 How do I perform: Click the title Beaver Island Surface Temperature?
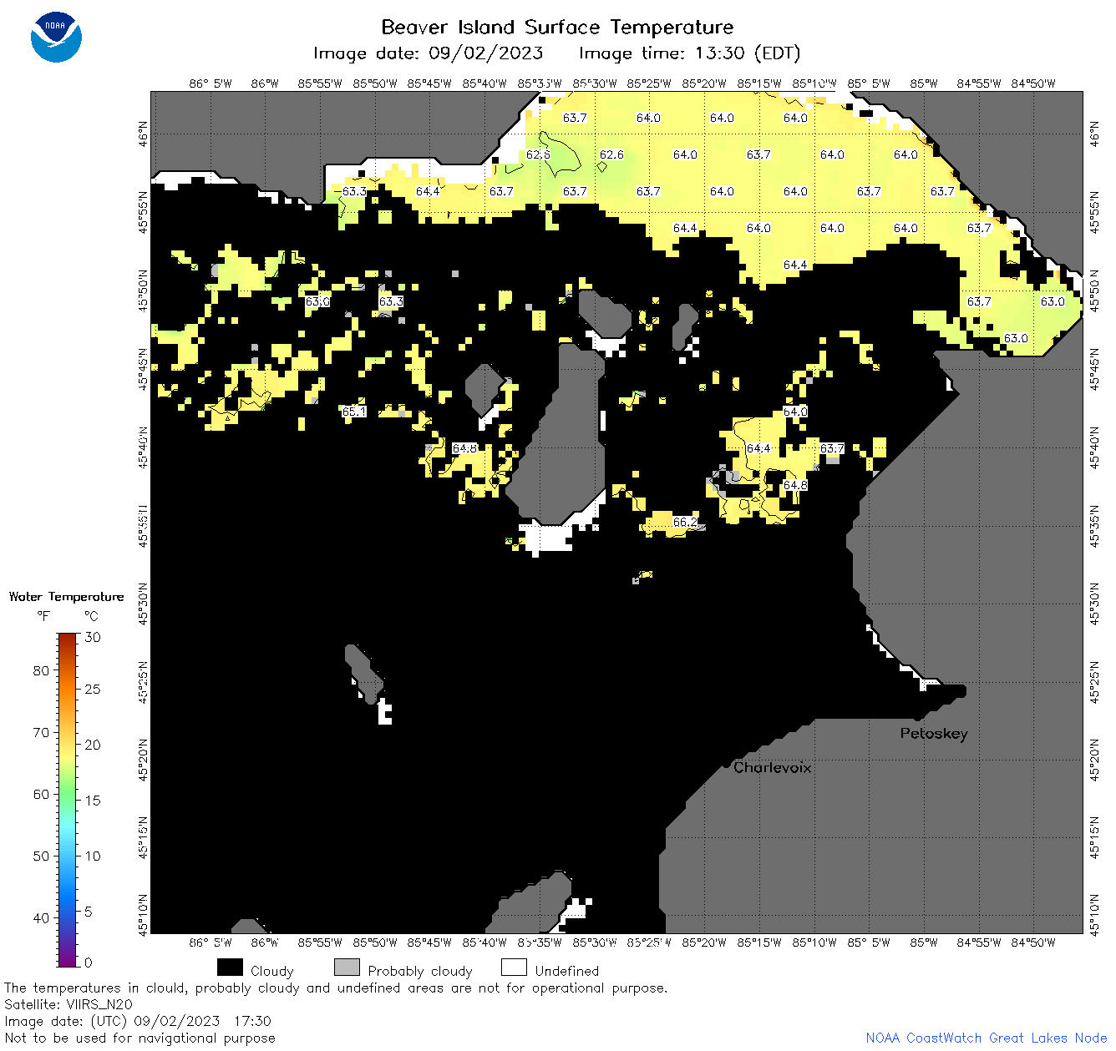tap(557, 27)
